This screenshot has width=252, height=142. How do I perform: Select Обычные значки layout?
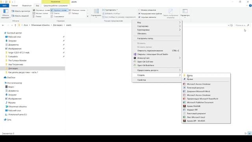[77, 10]
